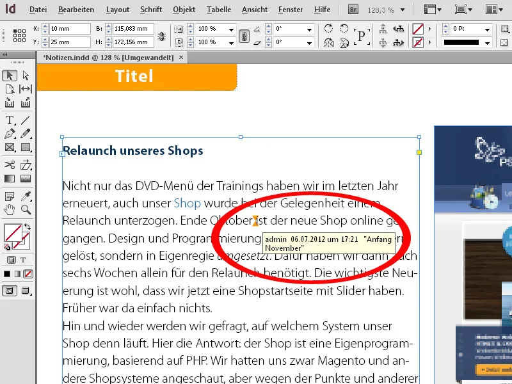The height and width of the screenshot is (384, 512).
Task: Select the white arrow Direct Selection tool
Action: pyautogui.click(x=26, y=76)
